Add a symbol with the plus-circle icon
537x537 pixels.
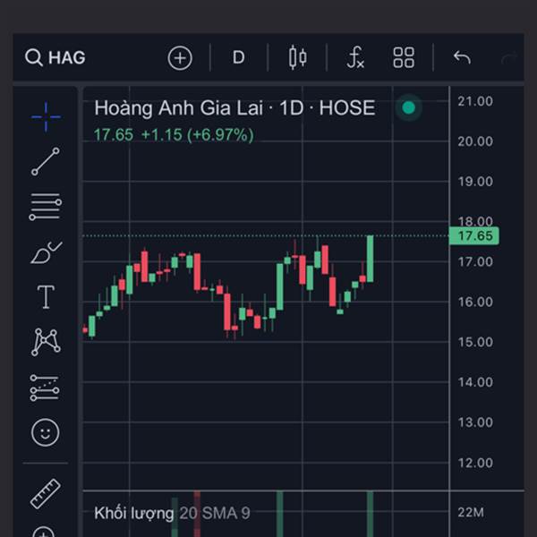coord(180,58)
